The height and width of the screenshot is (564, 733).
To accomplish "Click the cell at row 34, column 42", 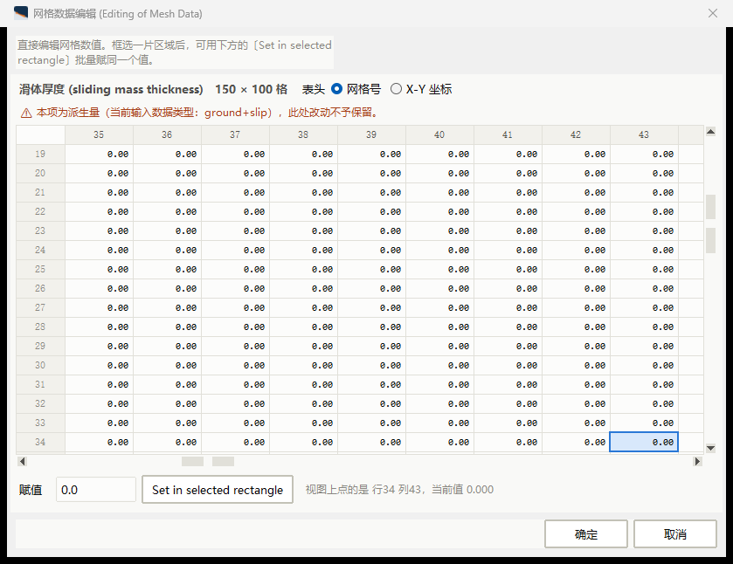I will click(x=577, y=442).
